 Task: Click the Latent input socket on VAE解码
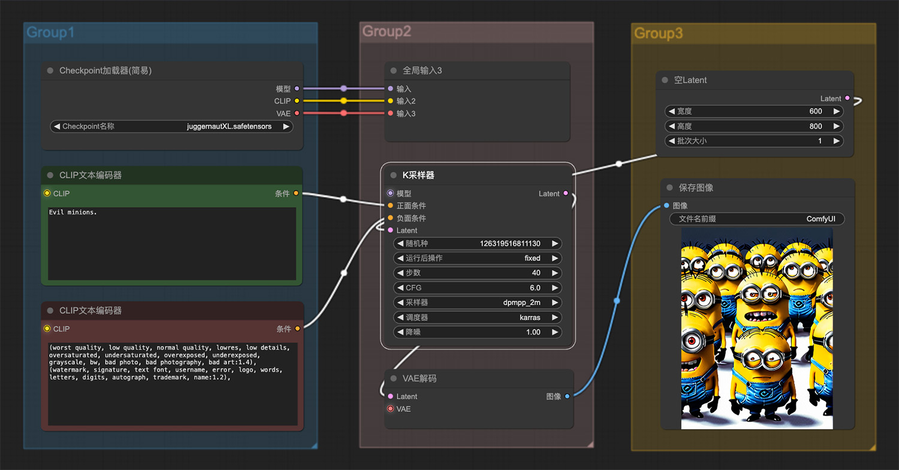click(391, 396)
